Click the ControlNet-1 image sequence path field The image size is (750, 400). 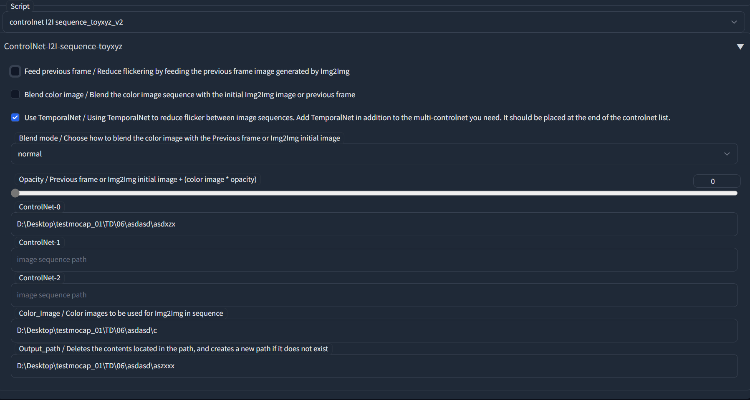tap(374, 260)
